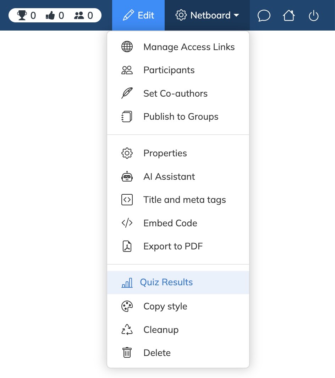Click the robot icon for AI Assistant
The height and width of the screenshot is (378, 335).
[x=127, y=177]
